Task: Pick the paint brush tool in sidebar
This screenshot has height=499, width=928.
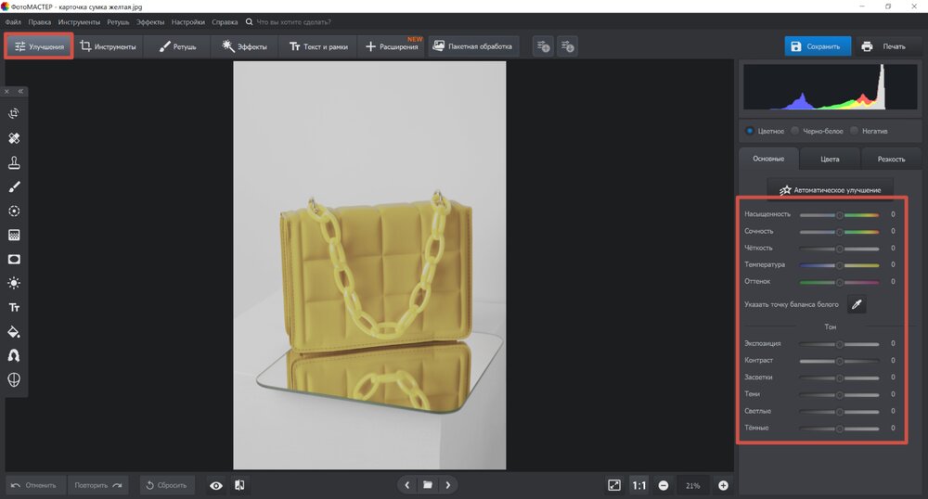Action: [x=14, y=186]
